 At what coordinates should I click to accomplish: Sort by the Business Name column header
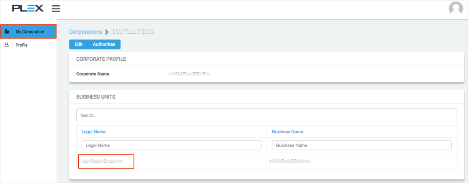[287, 132]
